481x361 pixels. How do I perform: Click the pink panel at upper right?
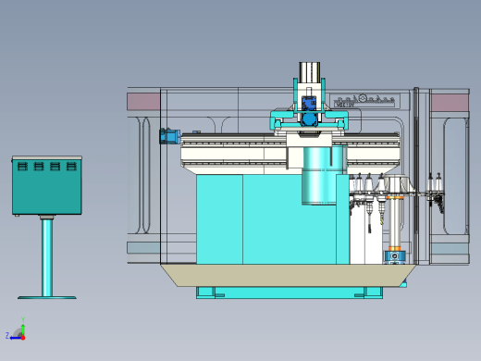click(450, 103)
